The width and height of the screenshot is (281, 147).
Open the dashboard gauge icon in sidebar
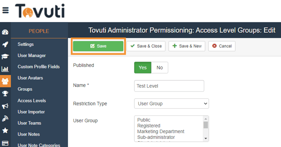5,32
